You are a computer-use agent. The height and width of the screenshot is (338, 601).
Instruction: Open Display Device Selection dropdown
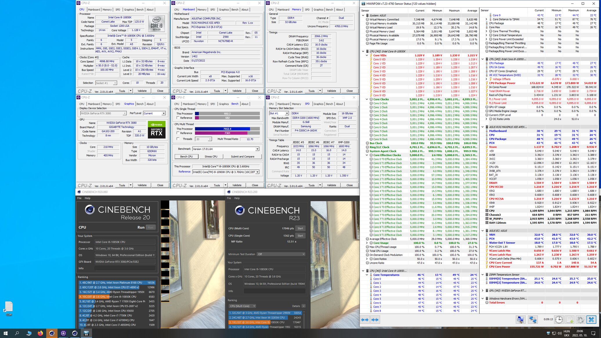103,113
